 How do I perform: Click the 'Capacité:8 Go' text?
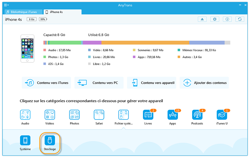(x=54, y=35)
